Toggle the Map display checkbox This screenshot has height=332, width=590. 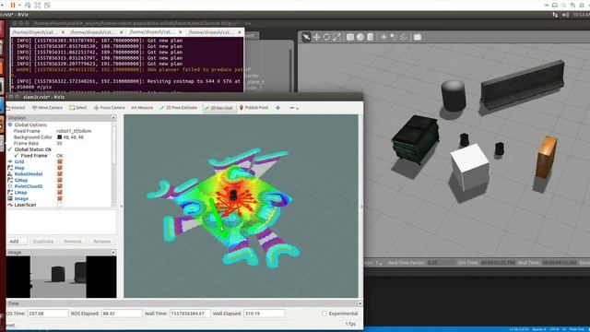[59, 168]
